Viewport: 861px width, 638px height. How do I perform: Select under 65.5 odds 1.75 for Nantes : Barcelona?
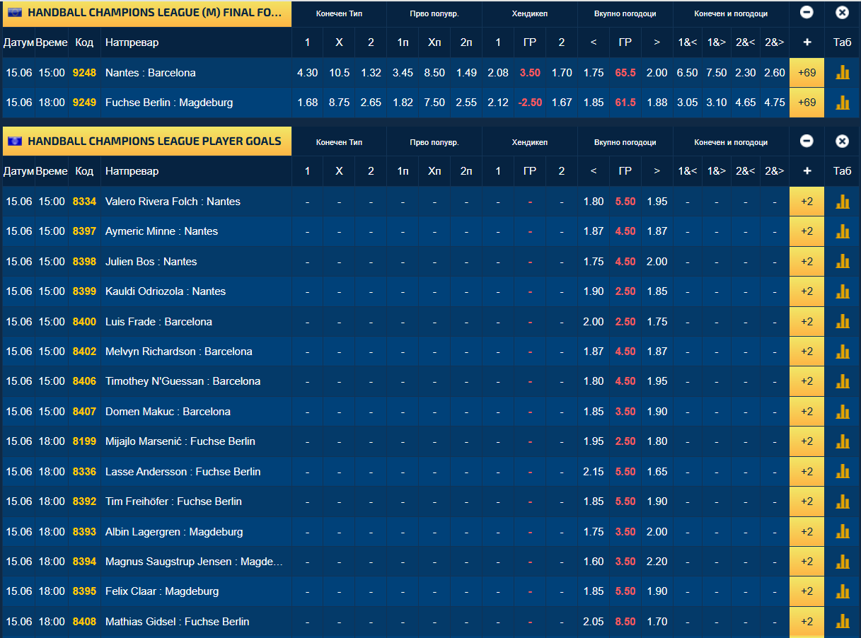tap(594, 73)
